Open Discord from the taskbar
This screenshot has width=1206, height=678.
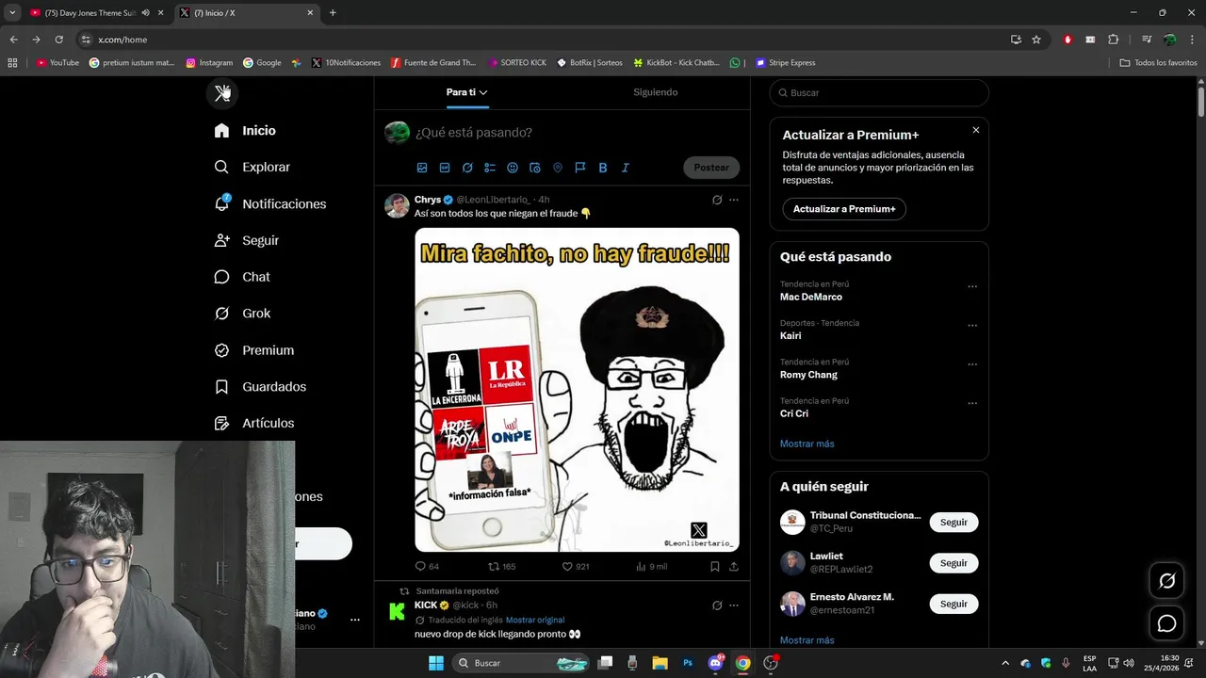[715, 663]
